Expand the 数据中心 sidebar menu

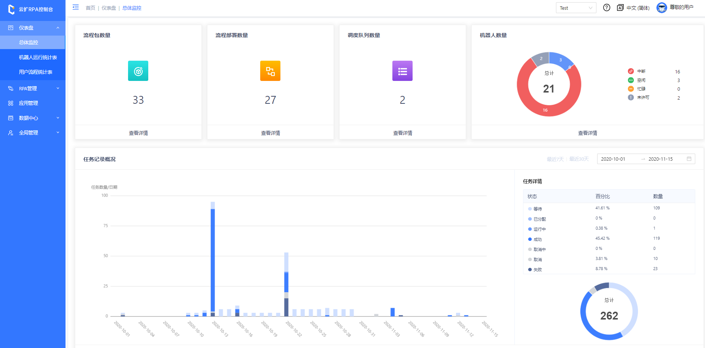tap(33, 118)
